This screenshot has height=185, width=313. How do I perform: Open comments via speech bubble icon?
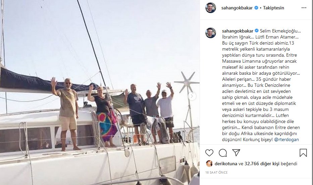click(x=222, y=153)
